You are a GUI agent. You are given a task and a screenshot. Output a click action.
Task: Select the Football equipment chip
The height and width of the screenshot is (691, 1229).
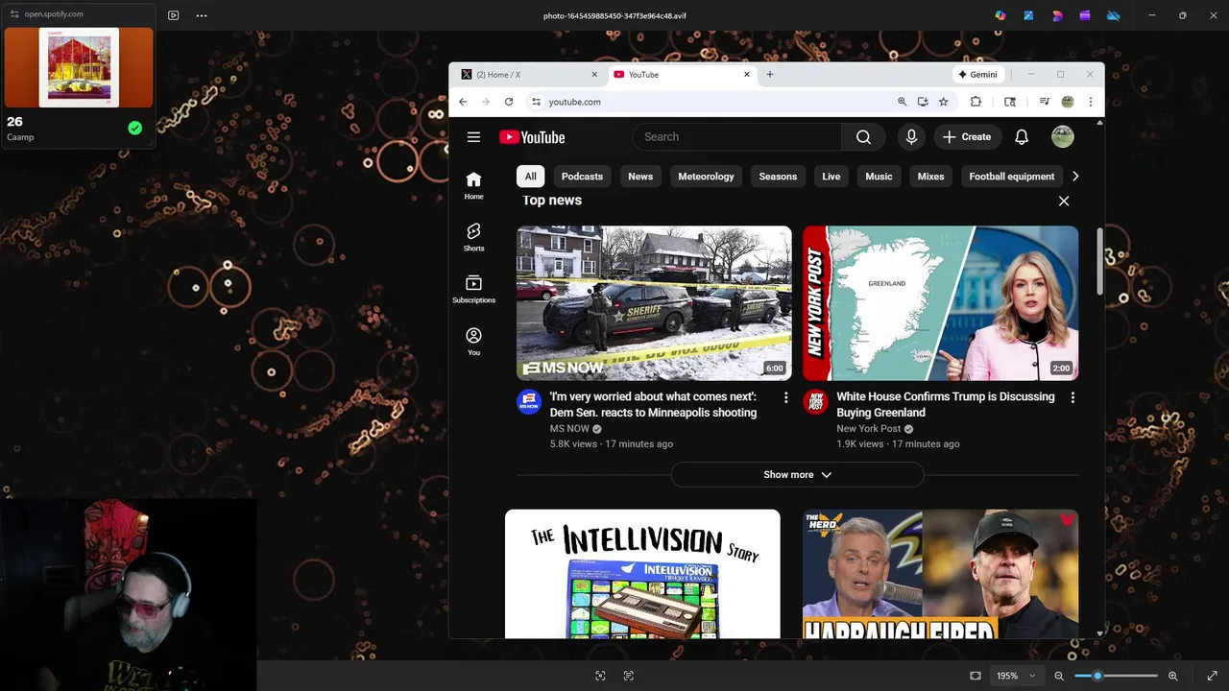(1011, 177)
